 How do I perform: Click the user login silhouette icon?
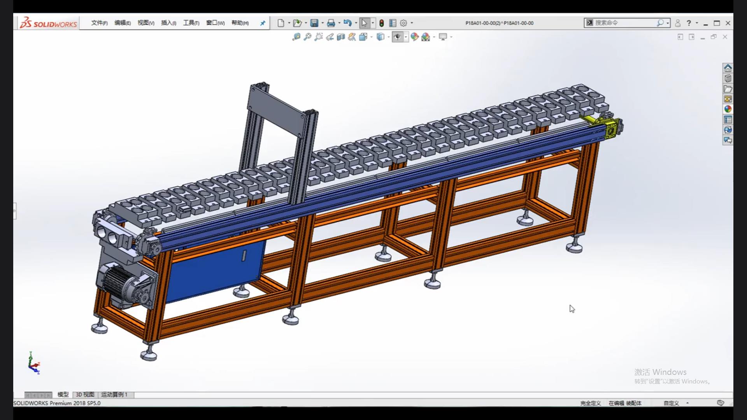point(678,23)
